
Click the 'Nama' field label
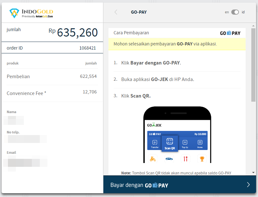click(x=11, y=112)
